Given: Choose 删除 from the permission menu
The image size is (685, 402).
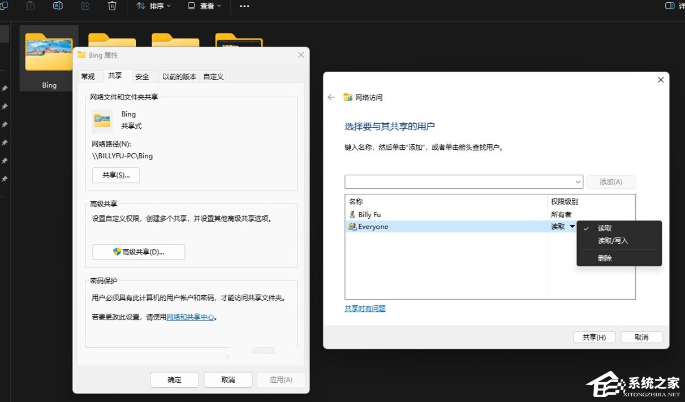Looking at the screenshot, I should (605, 258).
